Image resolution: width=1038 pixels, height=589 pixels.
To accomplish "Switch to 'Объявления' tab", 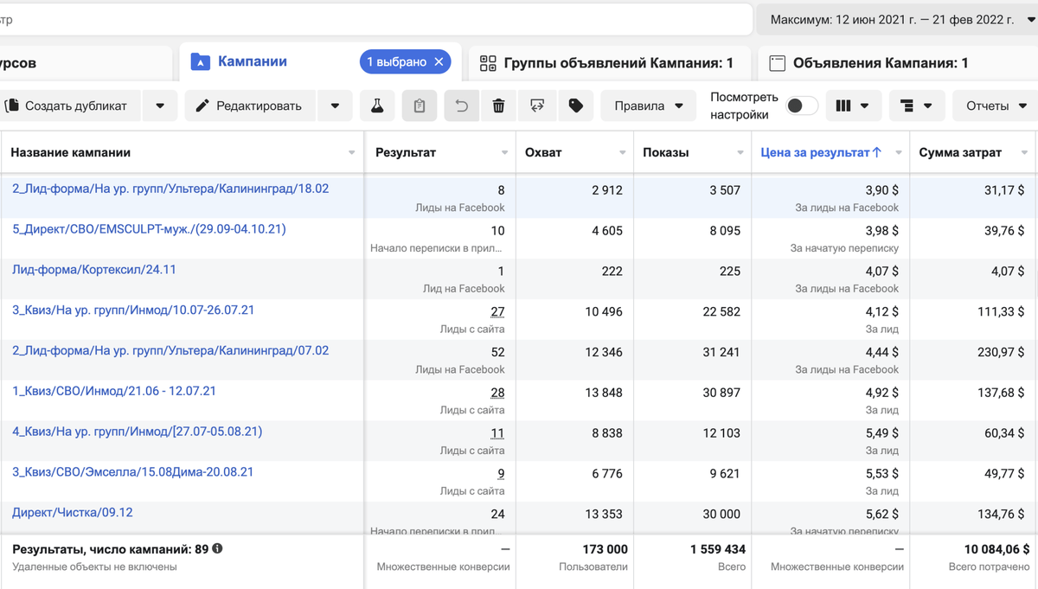I will 880,62.
